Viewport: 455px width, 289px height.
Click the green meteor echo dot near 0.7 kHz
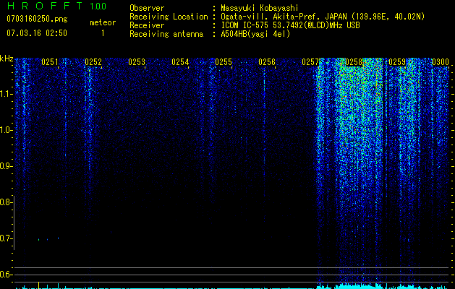click(38, 239)
